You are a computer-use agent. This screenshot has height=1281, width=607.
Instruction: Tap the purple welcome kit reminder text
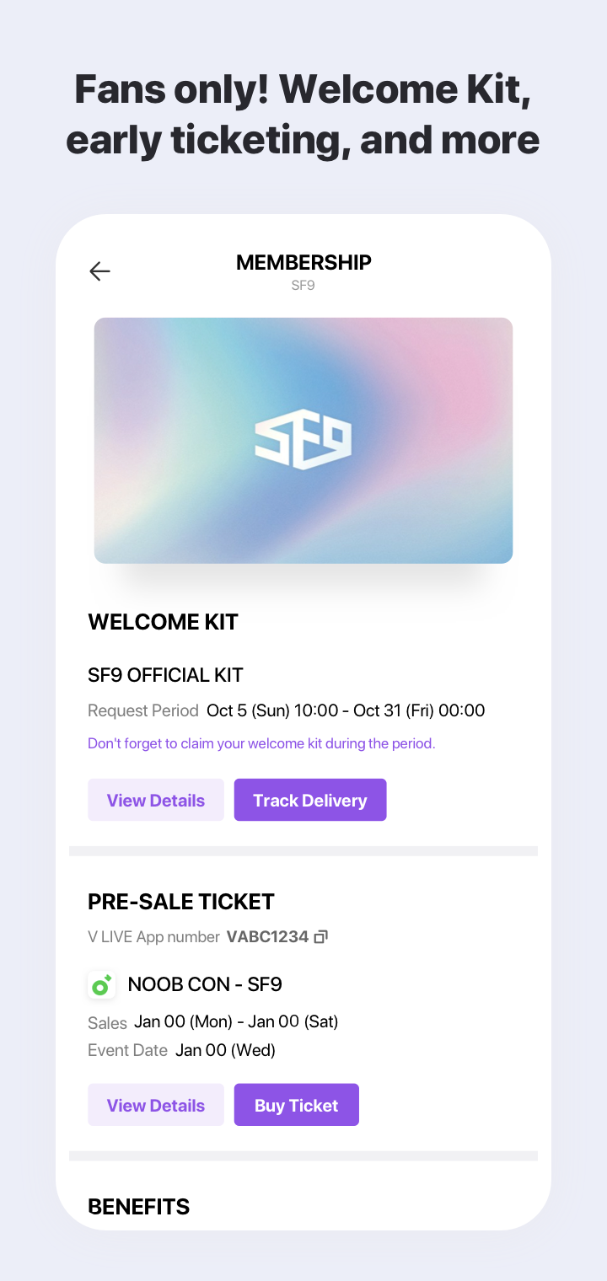tap(261, 743)
